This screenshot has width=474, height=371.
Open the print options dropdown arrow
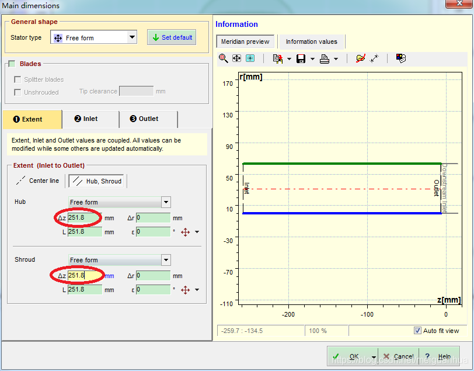(x=336, y=58)
